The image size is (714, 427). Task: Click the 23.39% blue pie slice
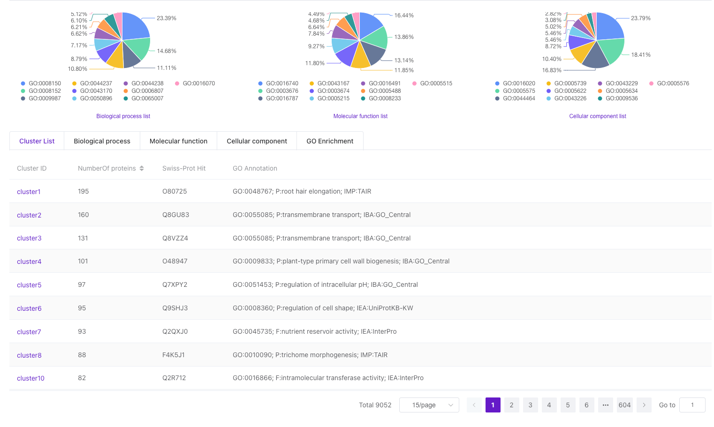point(135,27)
